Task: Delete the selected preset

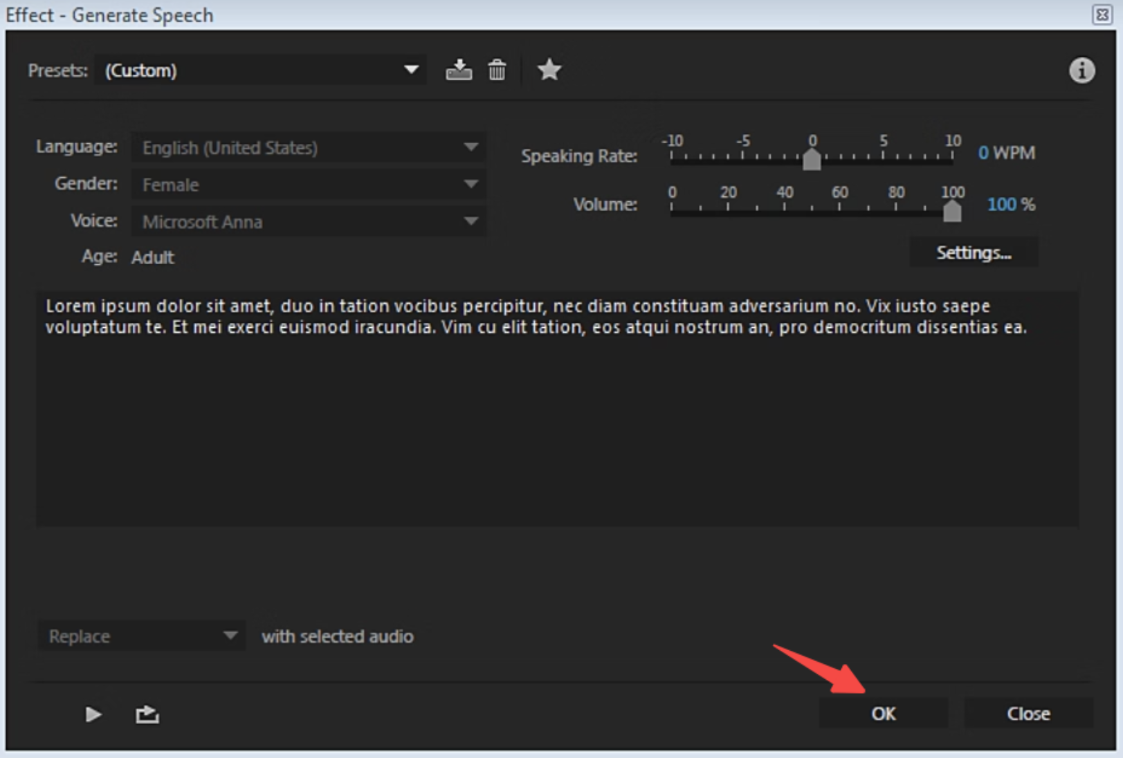Action: [x=497, y=69]
